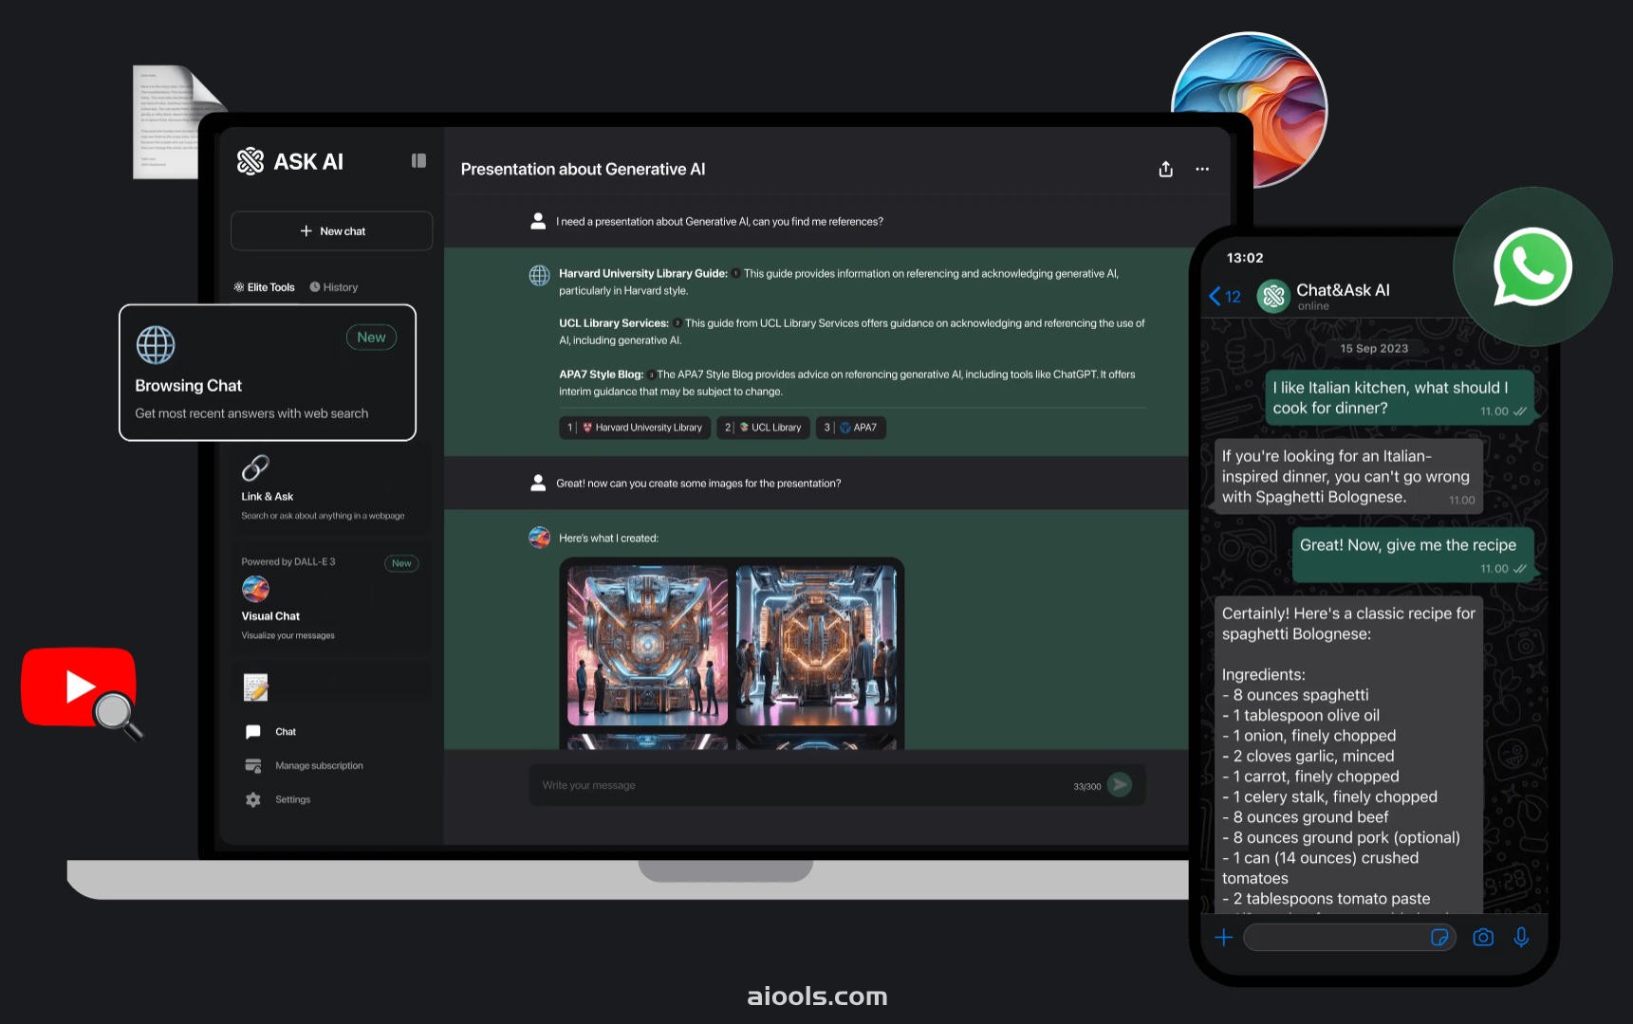The width and height of the screenshot is (1633, 1024).
Task: Select the Harvard University Library Guide heading
Action: pyautogui.click(x=643, y=273)
